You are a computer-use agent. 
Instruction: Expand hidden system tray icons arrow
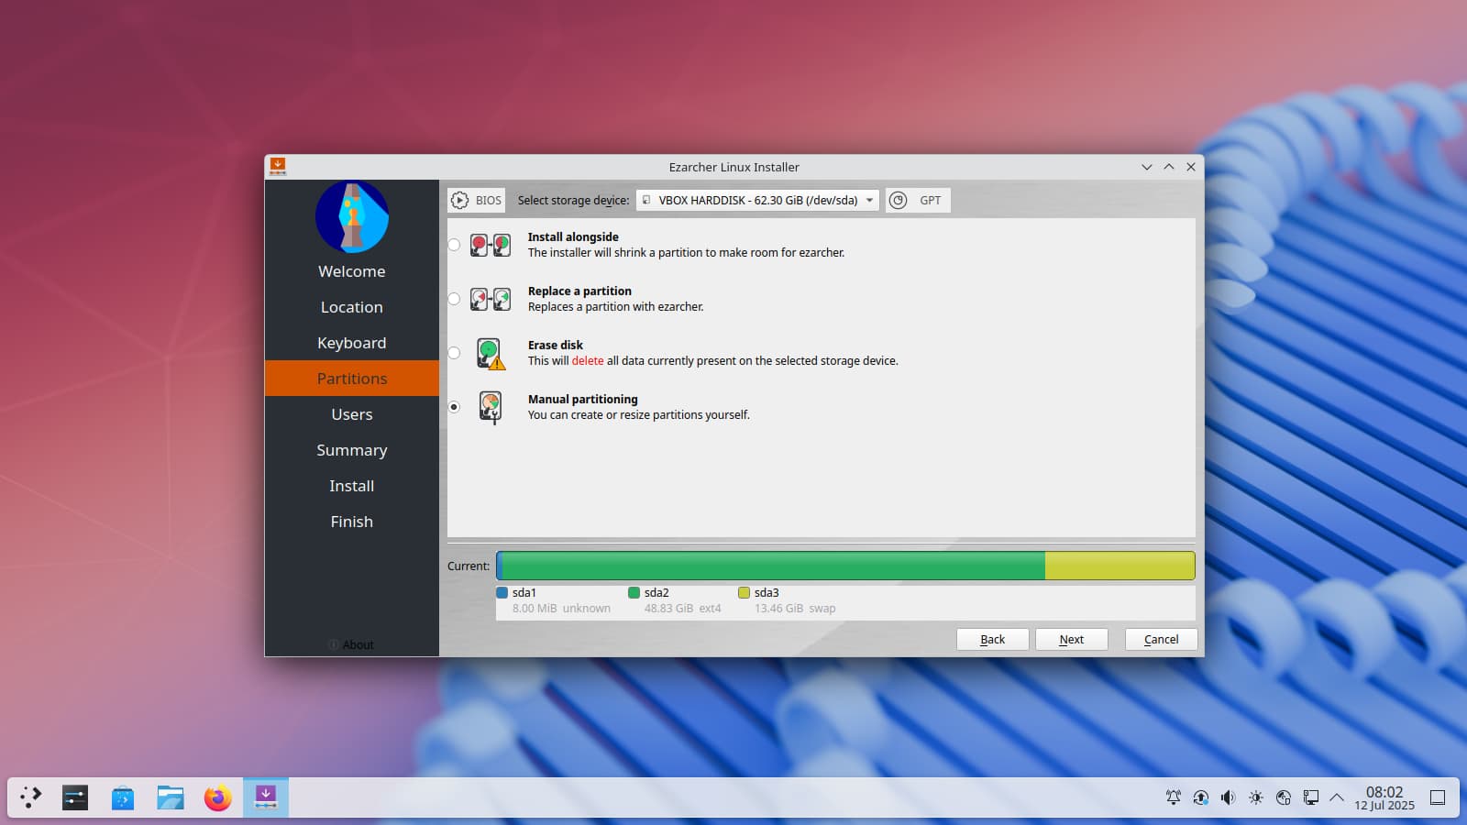click(x=1337, y=797)
